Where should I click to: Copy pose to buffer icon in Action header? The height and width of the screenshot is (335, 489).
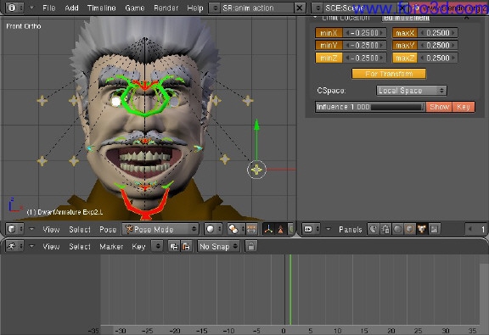coord(174,246)
